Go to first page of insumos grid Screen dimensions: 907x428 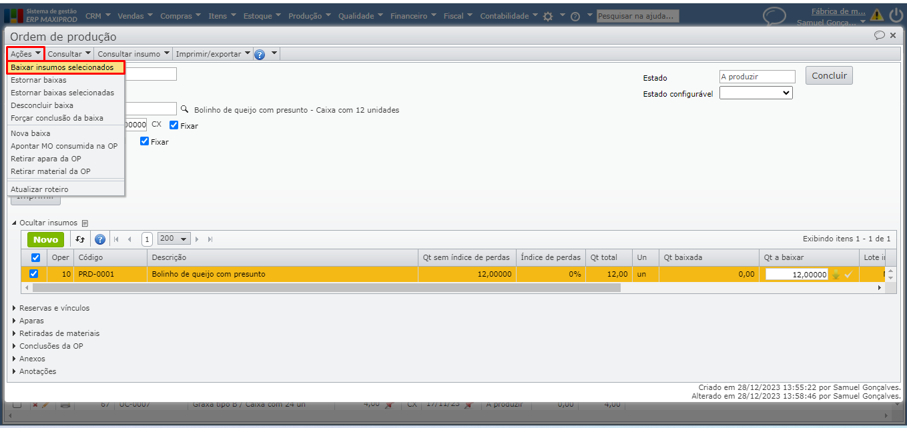tap(116, 239)
